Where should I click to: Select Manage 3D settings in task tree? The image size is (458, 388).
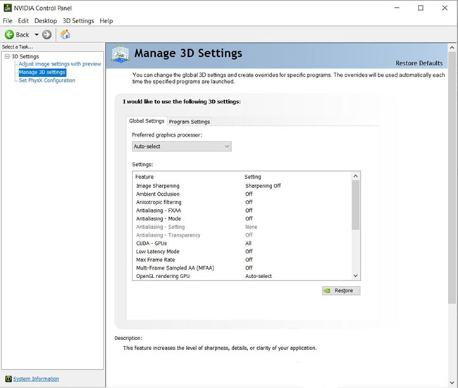[x=42, y=72]
